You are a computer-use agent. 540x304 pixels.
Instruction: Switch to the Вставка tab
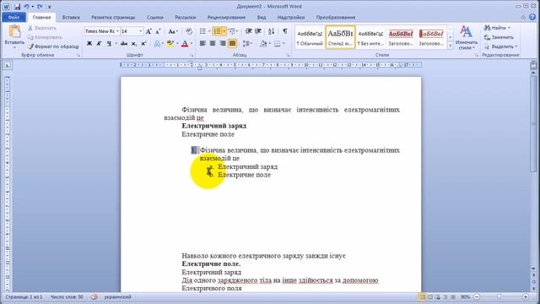71,17
